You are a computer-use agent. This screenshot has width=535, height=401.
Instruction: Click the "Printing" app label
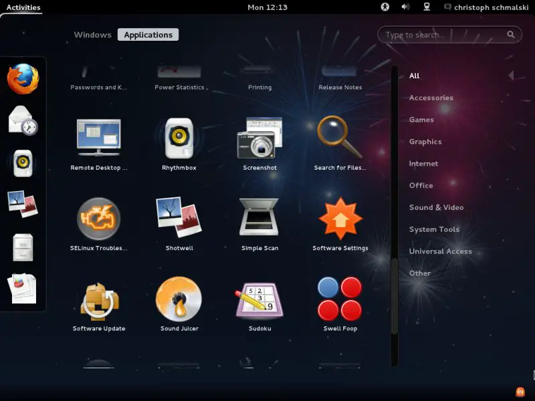(x=259, y=88)
